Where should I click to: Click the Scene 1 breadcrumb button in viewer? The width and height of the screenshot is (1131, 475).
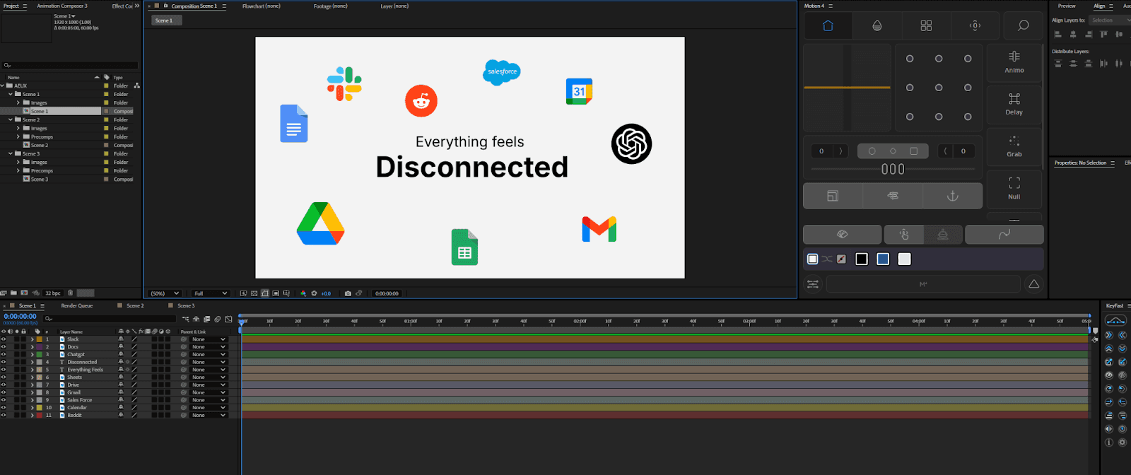click(166, 20)
